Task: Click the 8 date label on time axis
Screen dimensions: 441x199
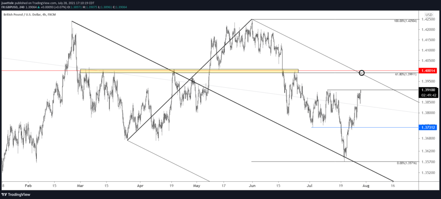Action: (x=3, y=186)
